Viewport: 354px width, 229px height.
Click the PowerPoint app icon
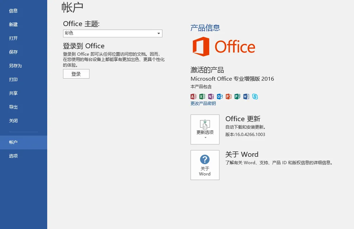point(229,97)
